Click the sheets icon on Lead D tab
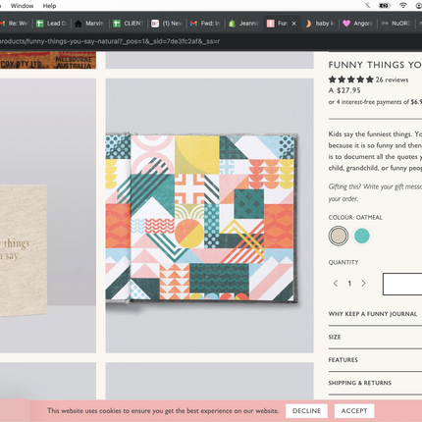 tap(40, 24)
